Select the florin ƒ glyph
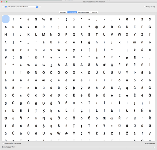 (150, 133)
